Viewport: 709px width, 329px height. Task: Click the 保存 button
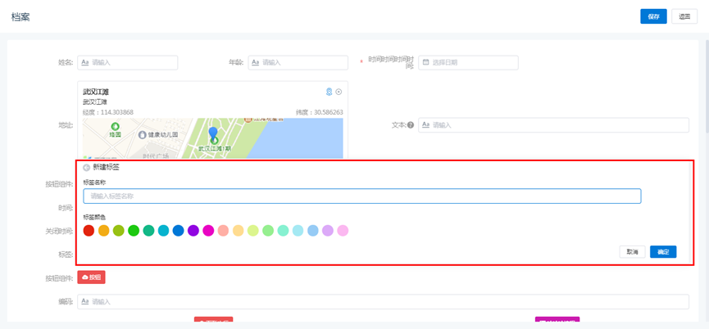pyautogui.click(x=653, y=16)
